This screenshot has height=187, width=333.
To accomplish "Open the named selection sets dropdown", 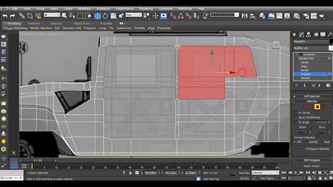I will click(224, 15).
